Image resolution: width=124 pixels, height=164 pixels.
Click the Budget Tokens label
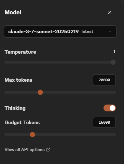pos(22,122)
